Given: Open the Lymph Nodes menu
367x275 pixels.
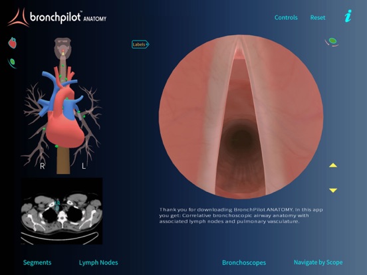Looking at the screenshot, I should (98, 262).
